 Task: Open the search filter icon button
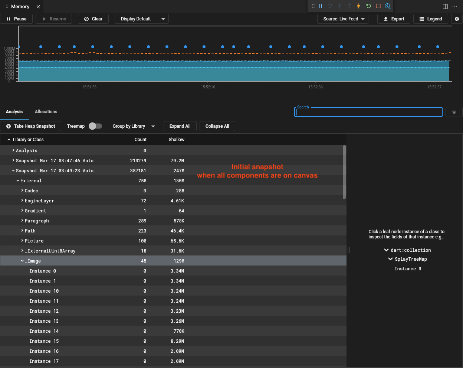pyautogui.click(x=454, y=112)
